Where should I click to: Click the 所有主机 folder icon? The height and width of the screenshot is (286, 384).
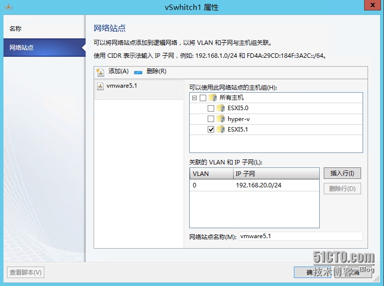[213, 98]
